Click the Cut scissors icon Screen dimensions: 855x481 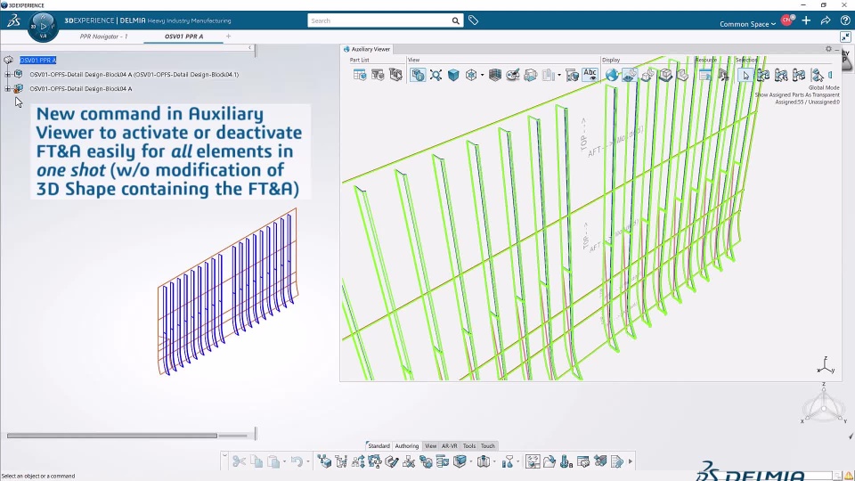coord(239,462)
